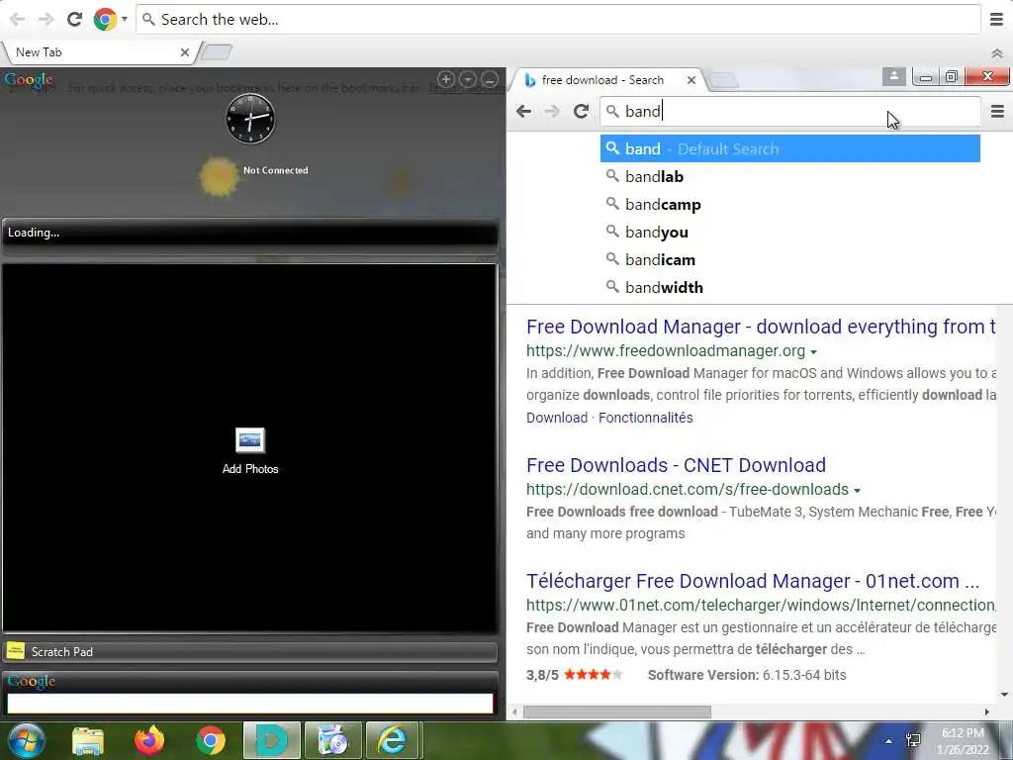
Task: Open Internet Explorer from the taskbar
Action: pos(394,740)
